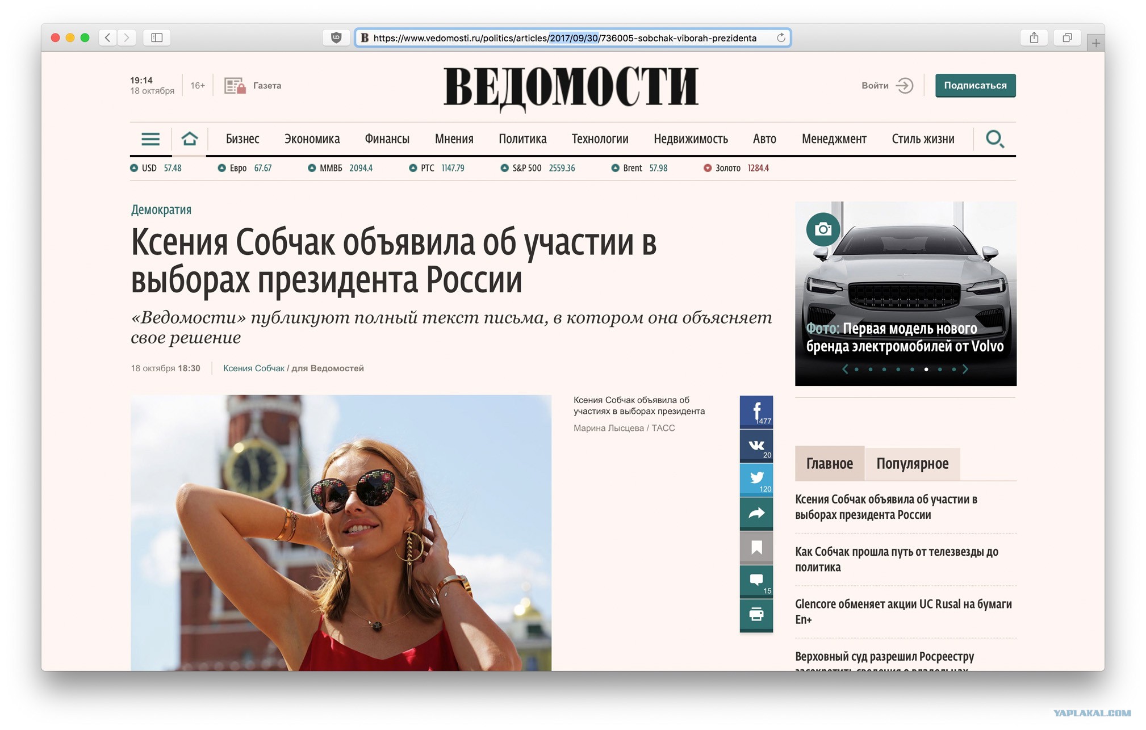The image size is (1146, 730).
Task: Click the Подписаться subscribe button
Action: pyautogui.click(x=975, y=86)
